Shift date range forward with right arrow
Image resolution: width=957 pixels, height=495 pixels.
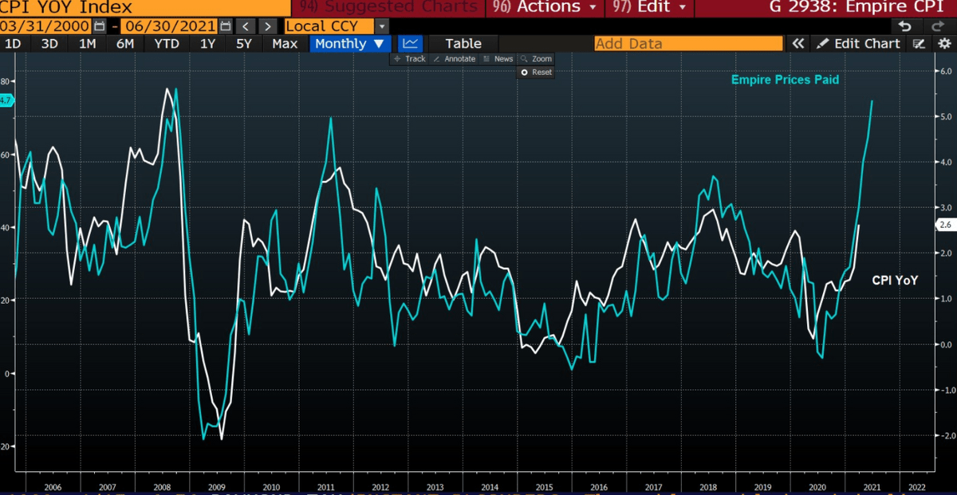[269, 26]
